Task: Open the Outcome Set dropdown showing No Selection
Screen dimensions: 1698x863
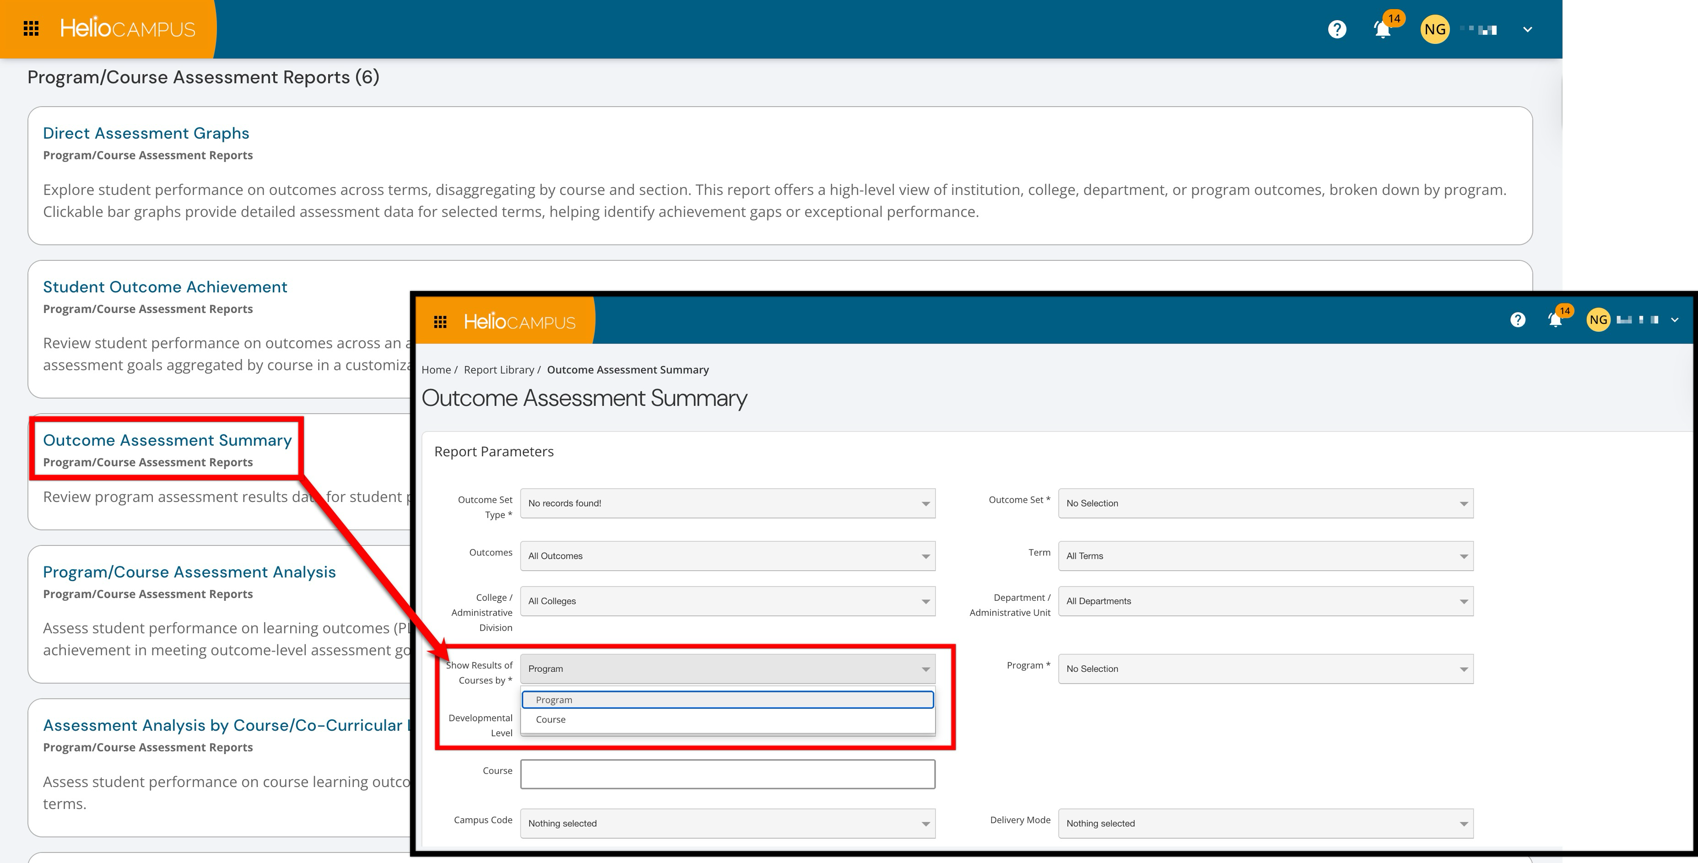Action: point(1265,503)
